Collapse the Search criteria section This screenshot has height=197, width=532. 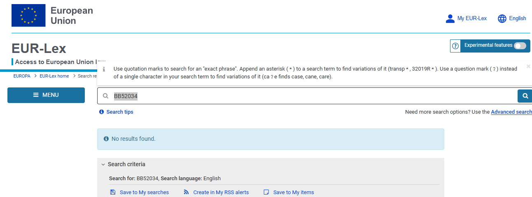click(103, 164)
